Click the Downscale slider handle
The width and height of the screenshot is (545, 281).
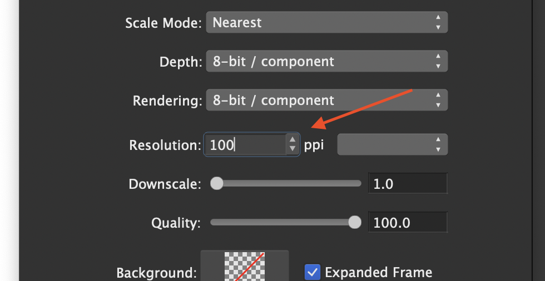pos(217,183)
